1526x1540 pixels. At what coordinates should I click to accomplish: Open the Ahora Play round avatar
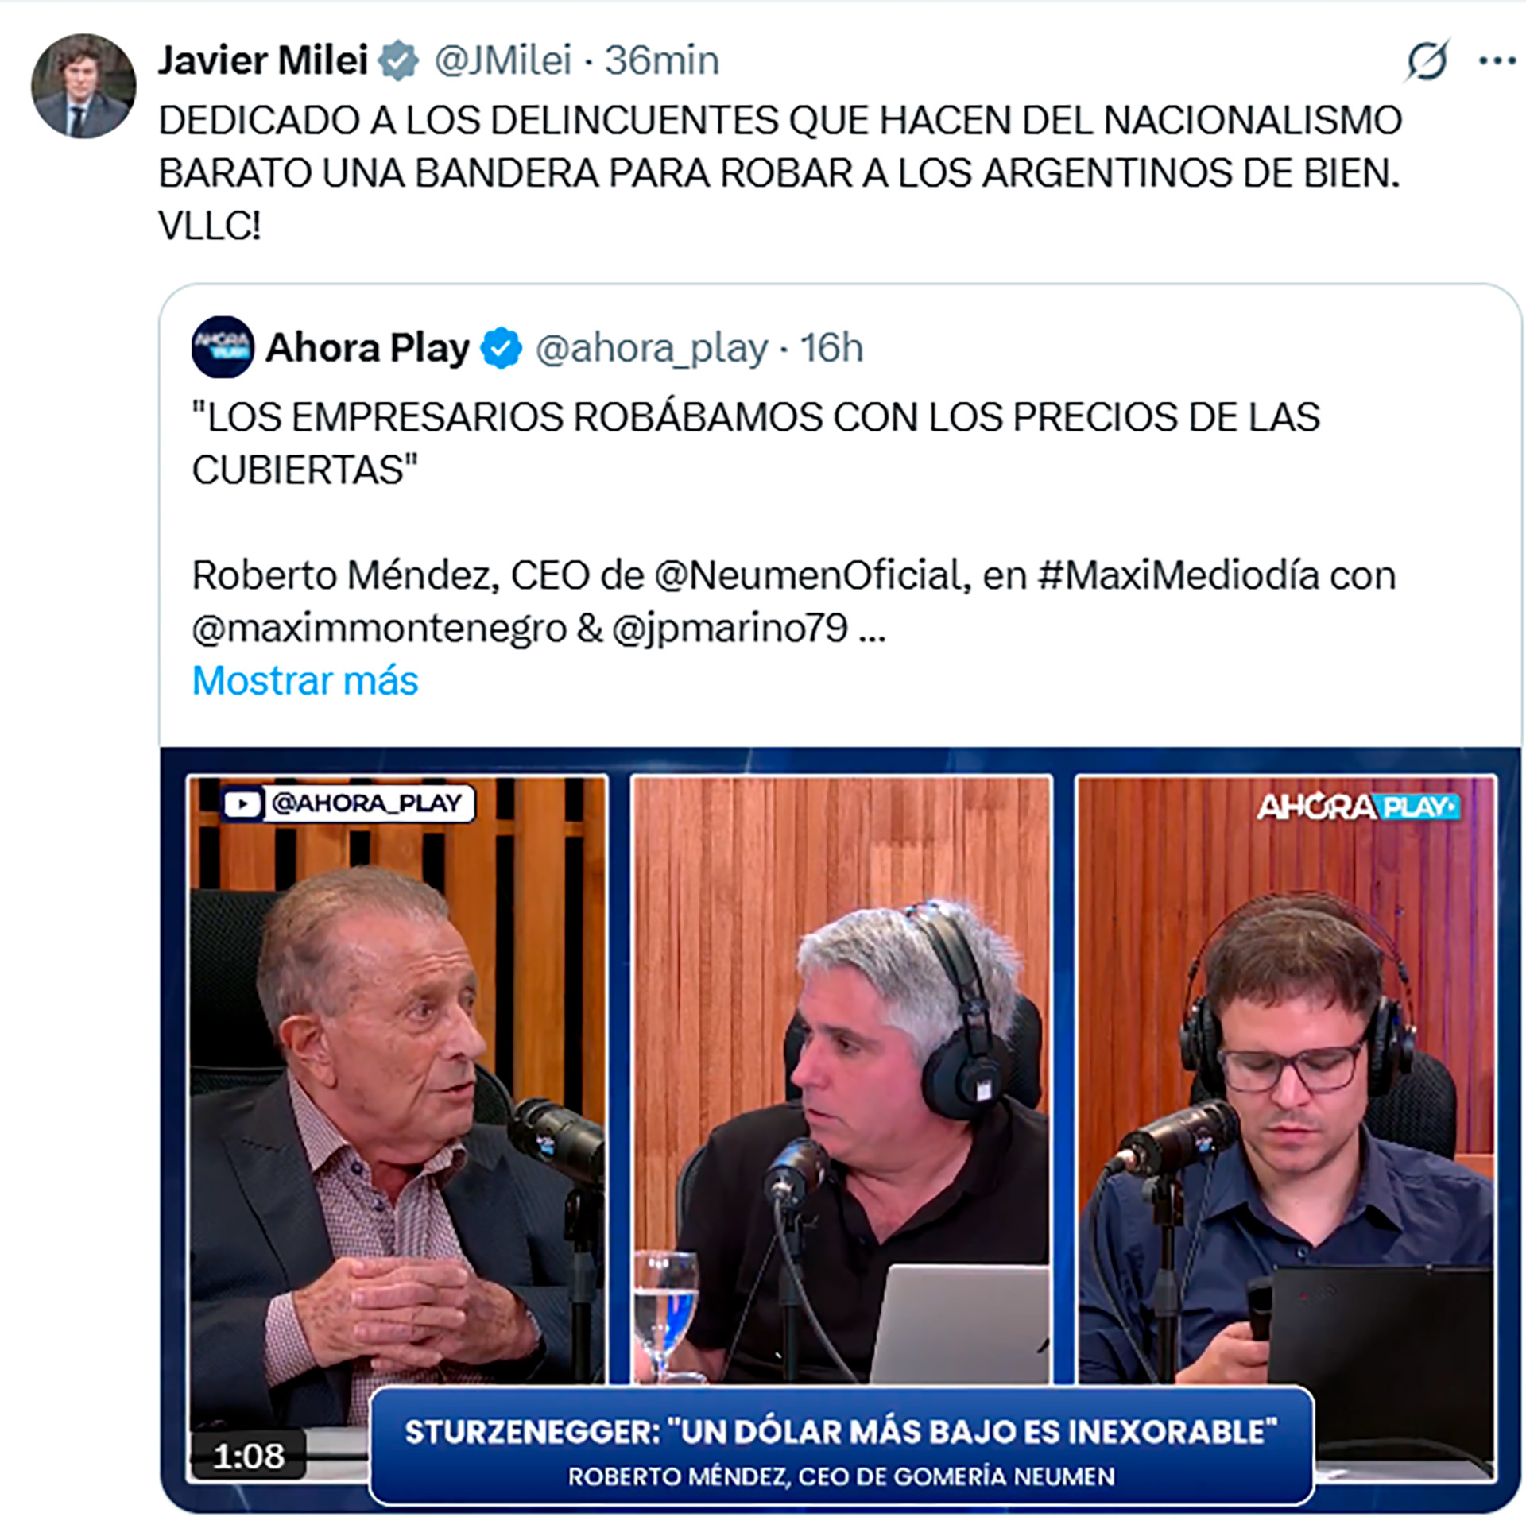[223, 347]
